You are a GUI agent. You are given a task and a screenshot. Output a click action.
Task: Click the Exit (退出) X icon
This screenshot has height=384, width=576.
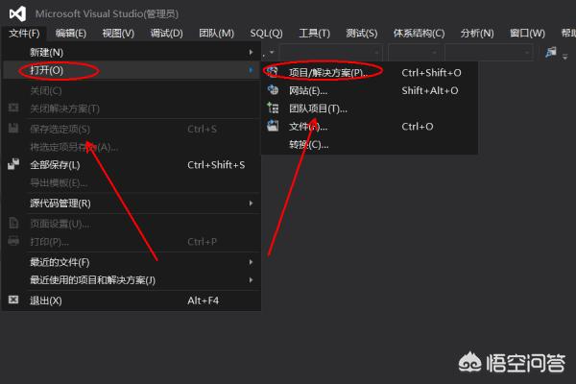(x=13, y=300)
